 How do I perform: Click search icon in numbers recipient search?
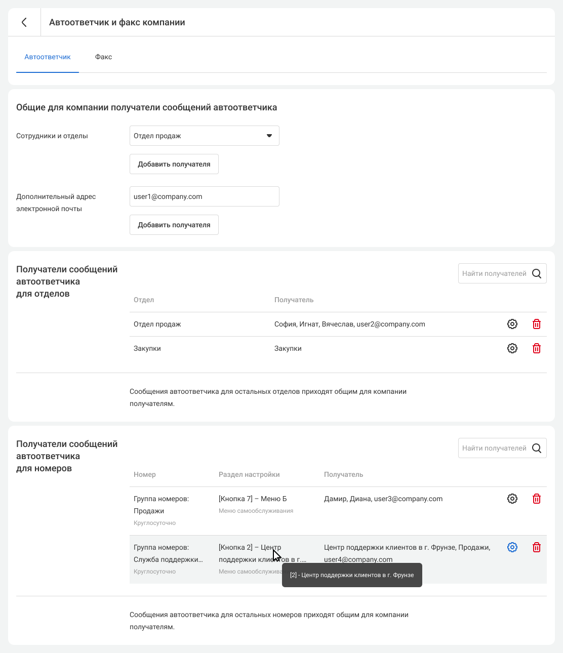537,448
